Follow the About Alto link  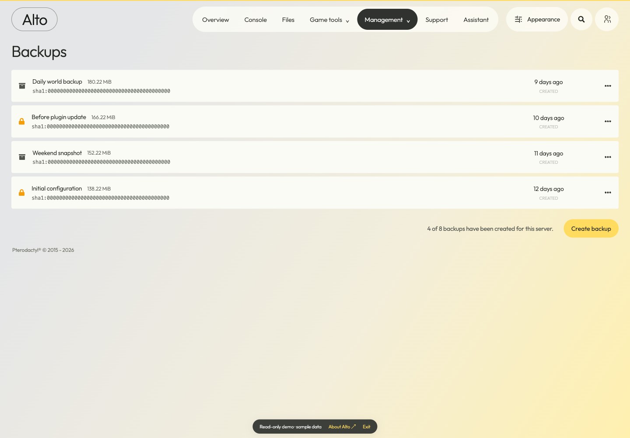pyautogui.click(x=342, y=427)
